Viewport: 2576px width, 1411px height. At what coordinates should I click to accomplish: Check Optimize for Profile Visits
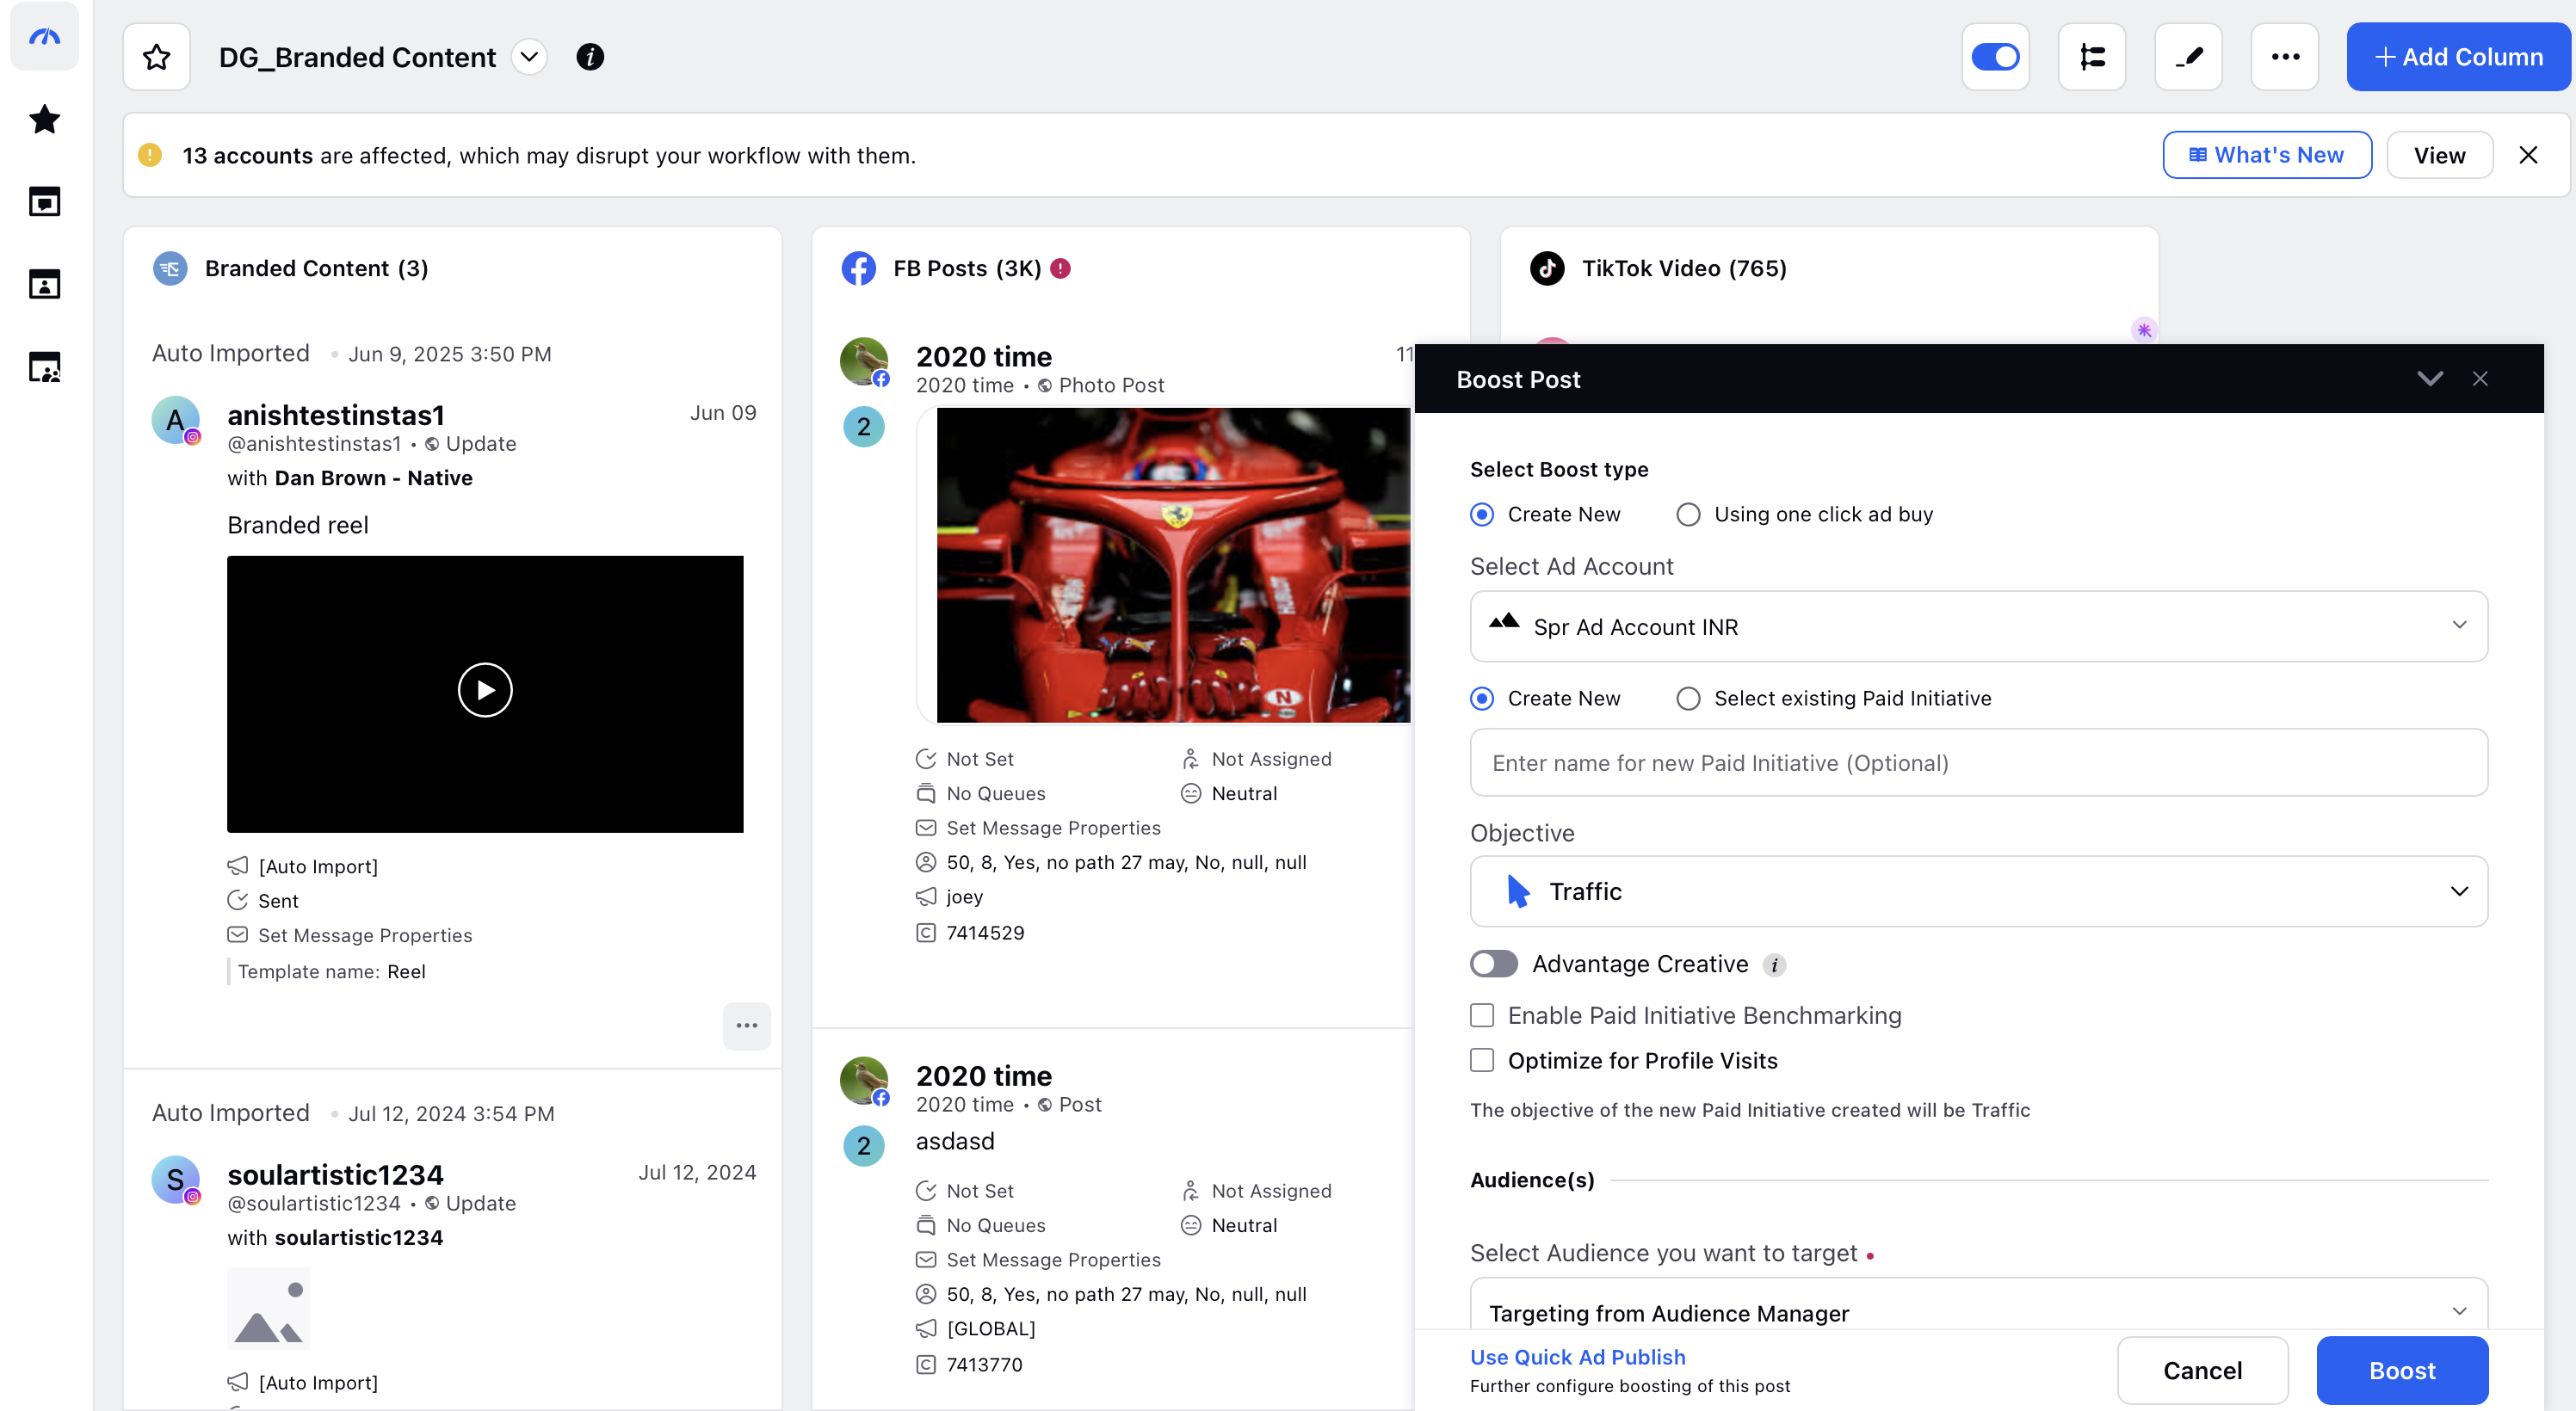pos(1482,1060)
